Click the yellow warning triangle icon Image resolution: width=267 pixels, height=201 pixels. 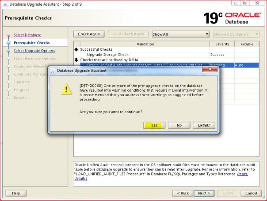66,90
